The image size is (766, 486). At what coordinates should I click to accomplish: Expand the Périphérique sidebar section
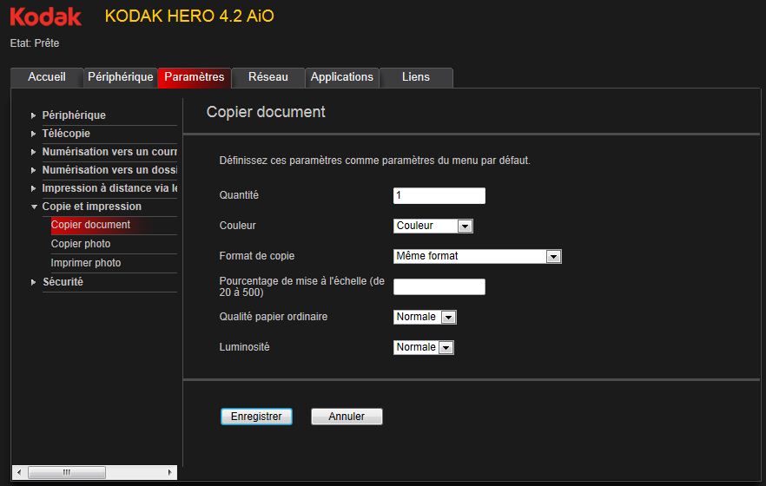coord(74,115)
